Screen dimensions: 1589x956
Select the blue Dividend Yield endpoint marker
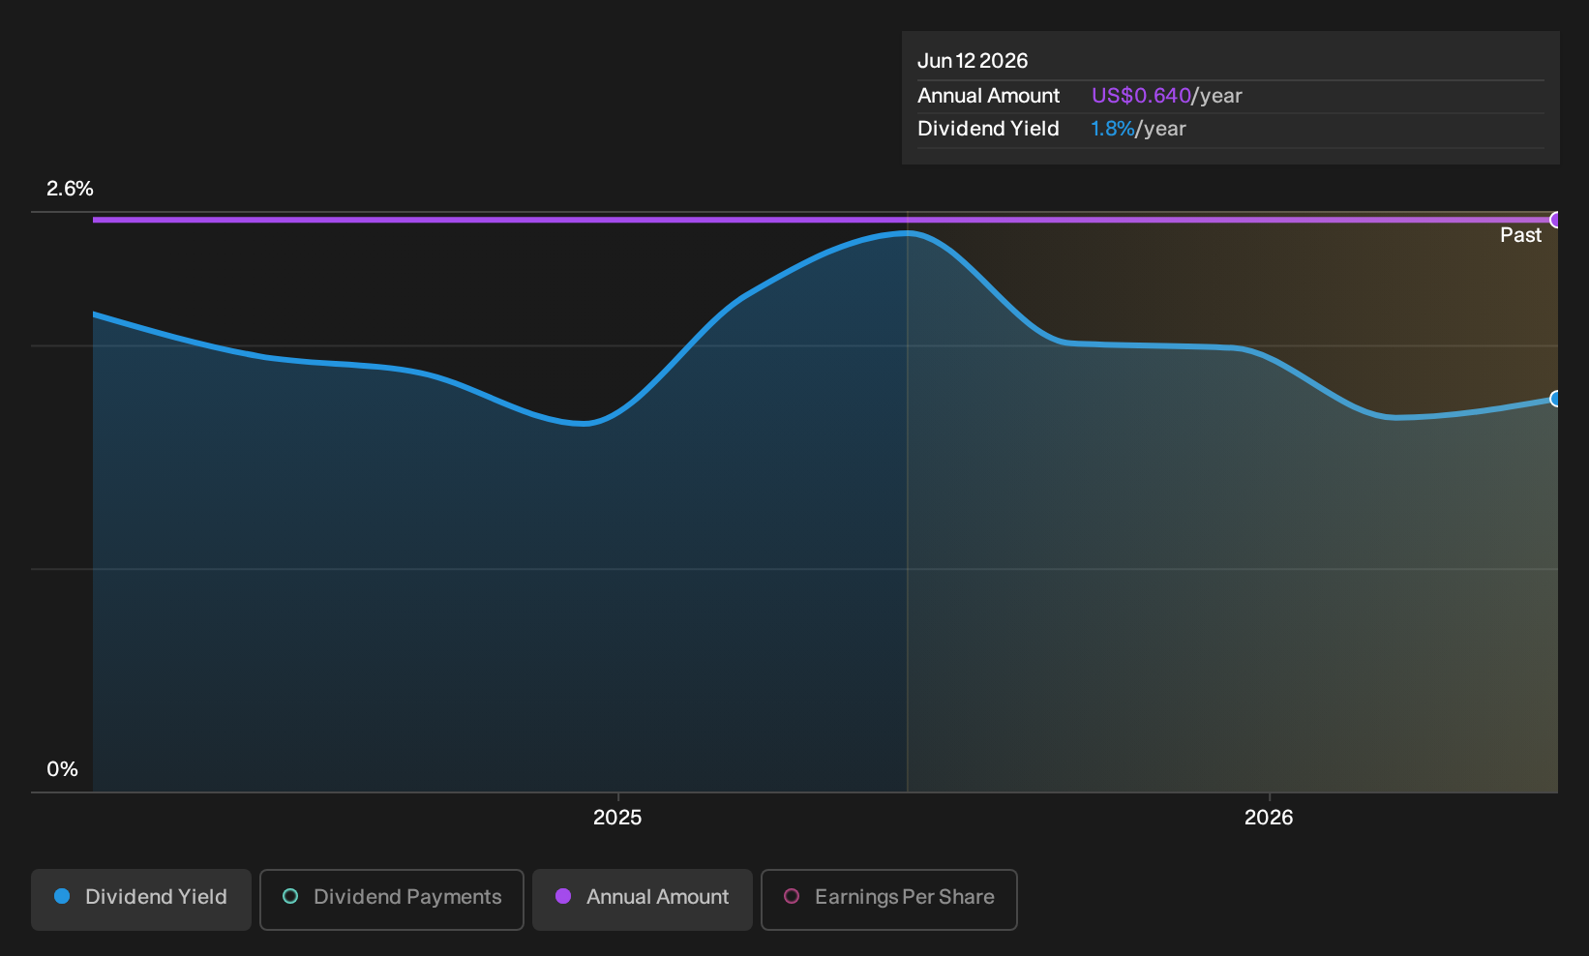pos(1555,399)
